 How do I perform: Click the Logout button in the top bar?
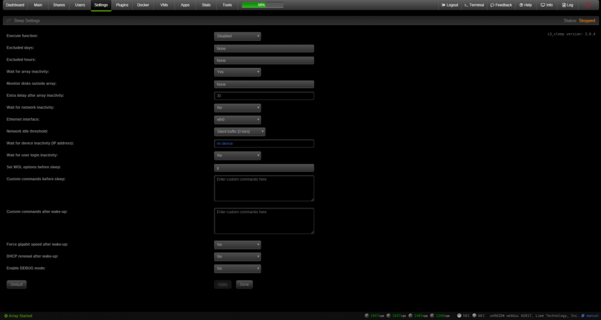pyautogui.click(x=450, y=5)
